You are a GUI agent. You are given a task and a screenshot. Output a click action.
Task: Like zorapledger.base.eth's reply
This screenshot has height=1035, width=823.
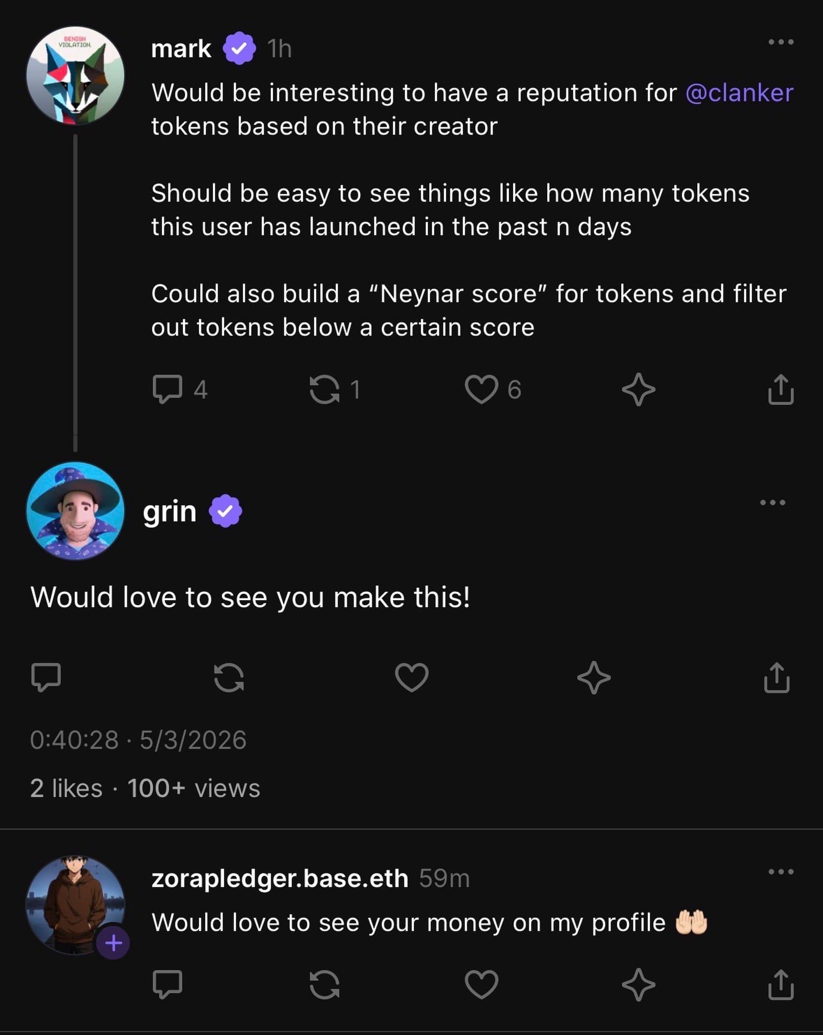pyautogui.click(x=481, y=984)
